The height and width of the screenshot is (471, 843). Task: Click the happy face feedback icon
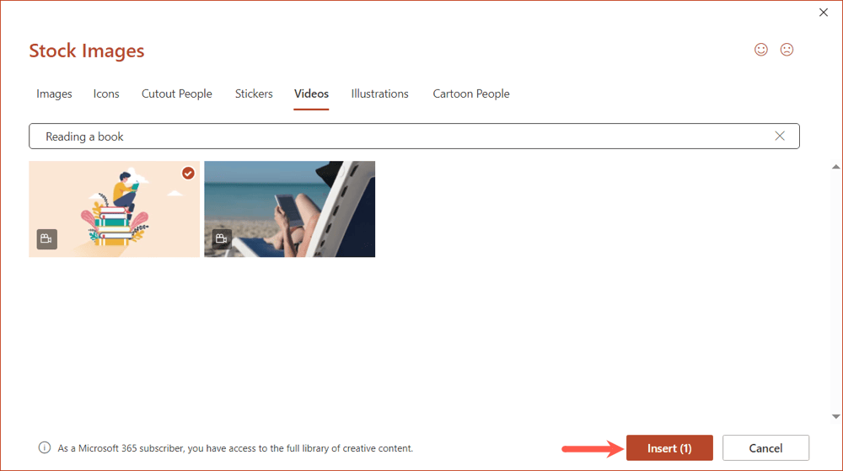pos(760,50)
